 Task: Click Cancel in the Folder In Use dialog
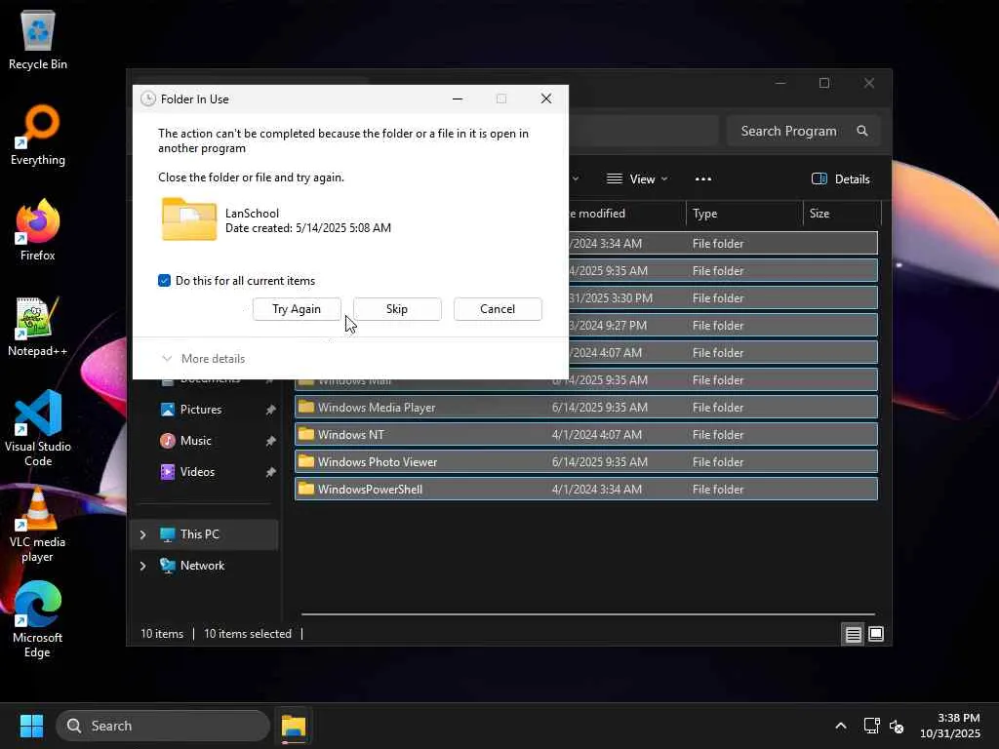[x=498, y=309]
